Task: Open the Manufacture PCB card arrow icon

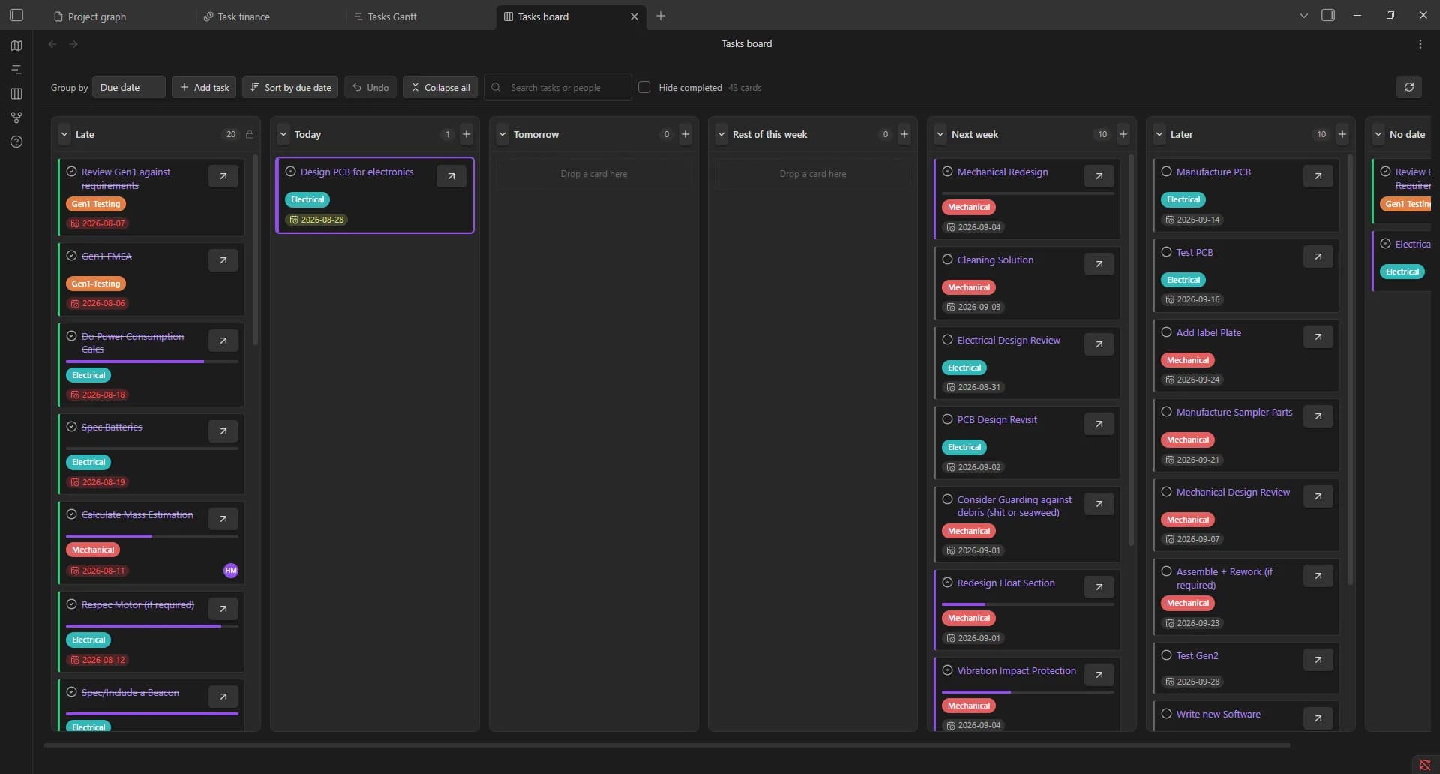Action: [1318, 176]
